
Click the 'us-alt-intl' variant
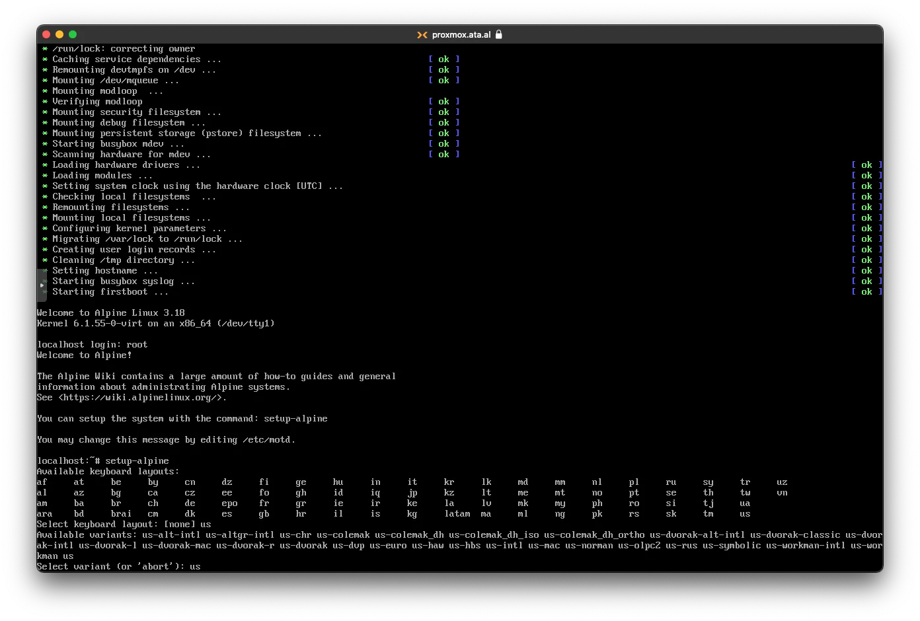[x=172, y=535]
